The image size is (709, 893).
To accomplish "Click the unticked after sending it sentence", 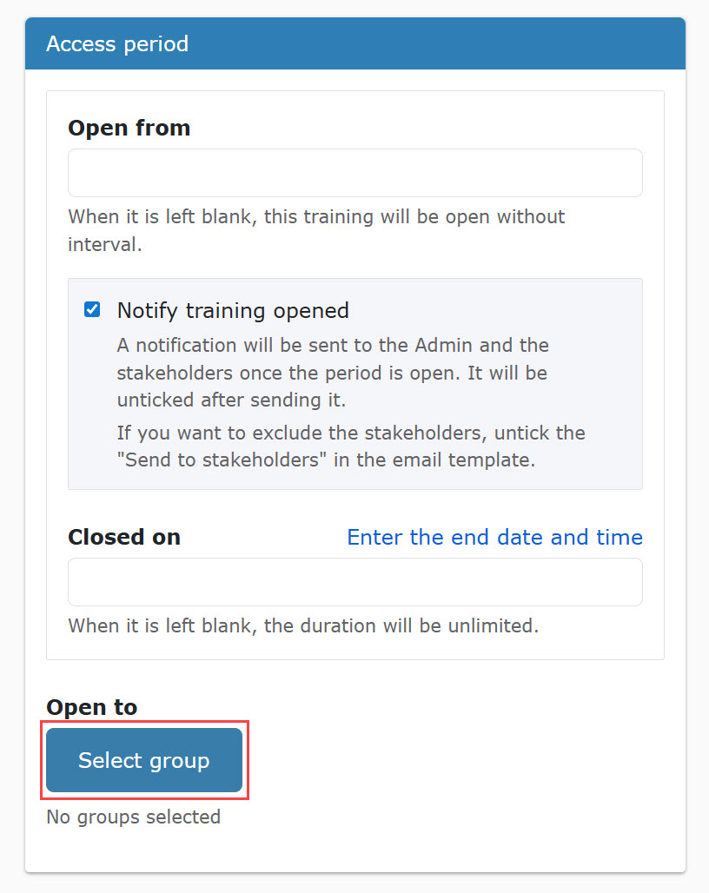I will coord(231,400).
